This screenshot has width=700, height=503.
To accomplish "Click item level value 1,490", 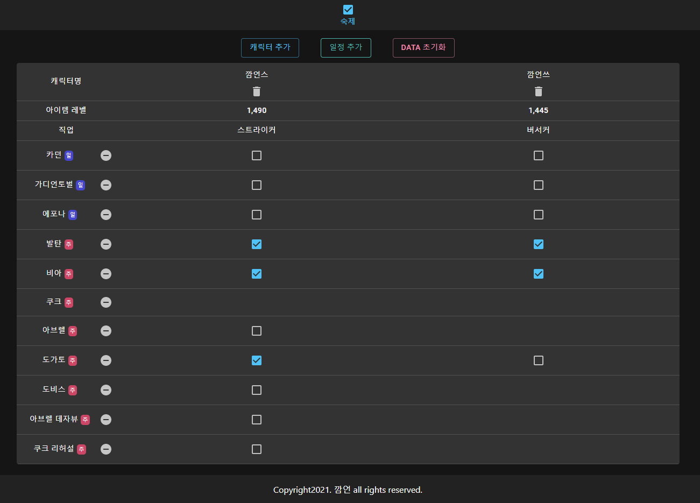I will [257, 110].
